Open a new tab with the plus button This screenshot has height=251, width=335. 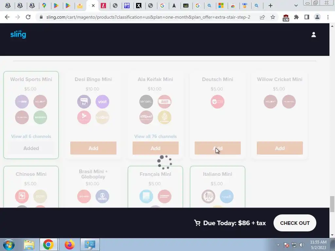tap(271, 6)
